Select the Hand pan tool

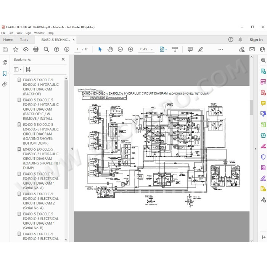click(x=110, y=49)
